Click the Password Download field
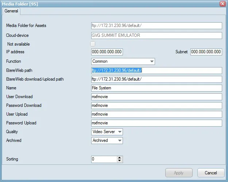The image size is (228, 182). click(x=156, y=105)
